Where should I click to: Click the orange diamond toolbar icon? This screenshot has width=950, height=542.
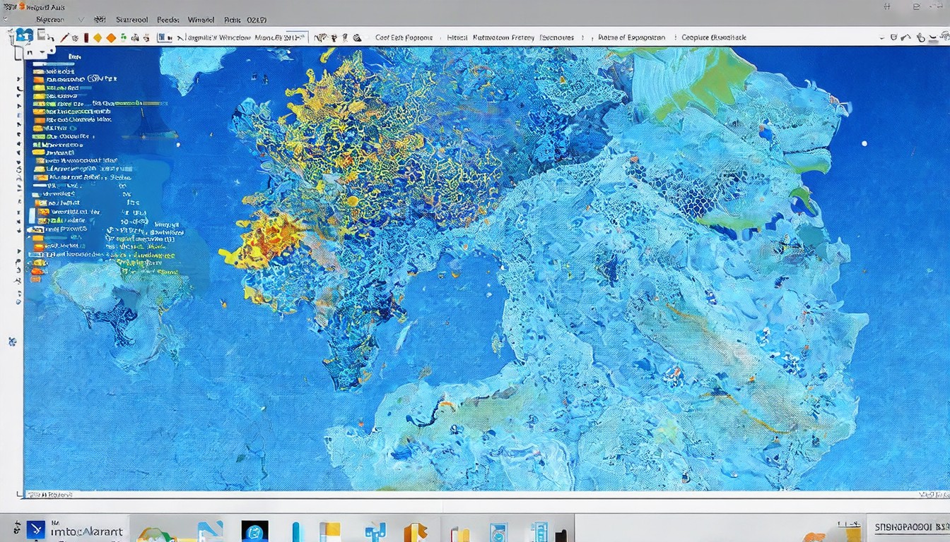coord(111,38)
